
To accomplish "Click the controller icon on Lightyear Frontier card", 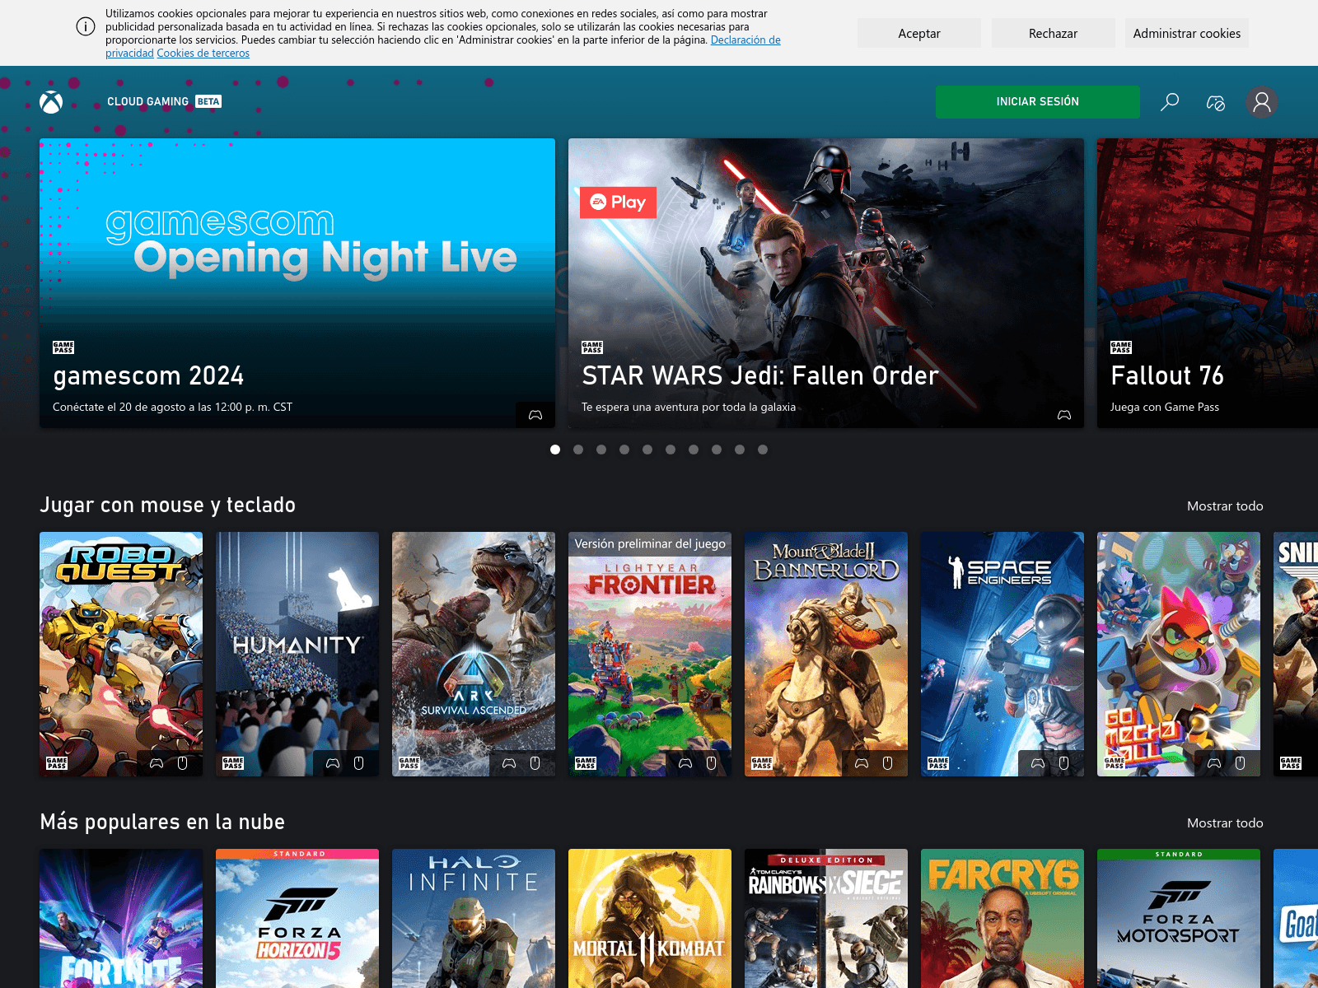I will coord(685,763).
